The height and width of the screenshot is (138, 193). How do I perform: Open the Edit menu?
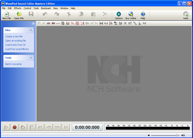(x=10, y=8)
